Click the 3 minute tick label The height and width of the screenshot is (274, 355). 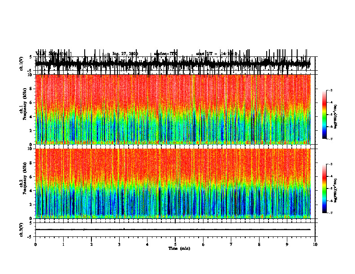[119, 244]
